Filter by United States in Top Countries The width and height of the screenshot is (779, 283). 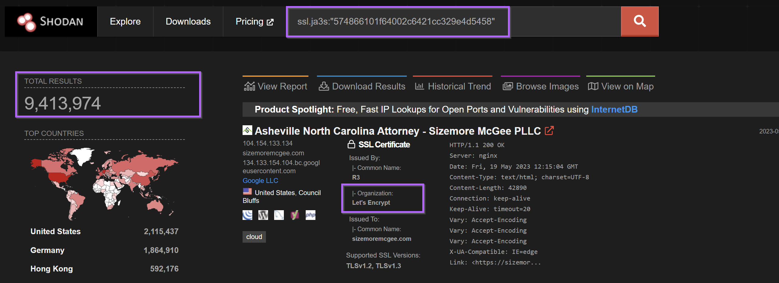56,231
